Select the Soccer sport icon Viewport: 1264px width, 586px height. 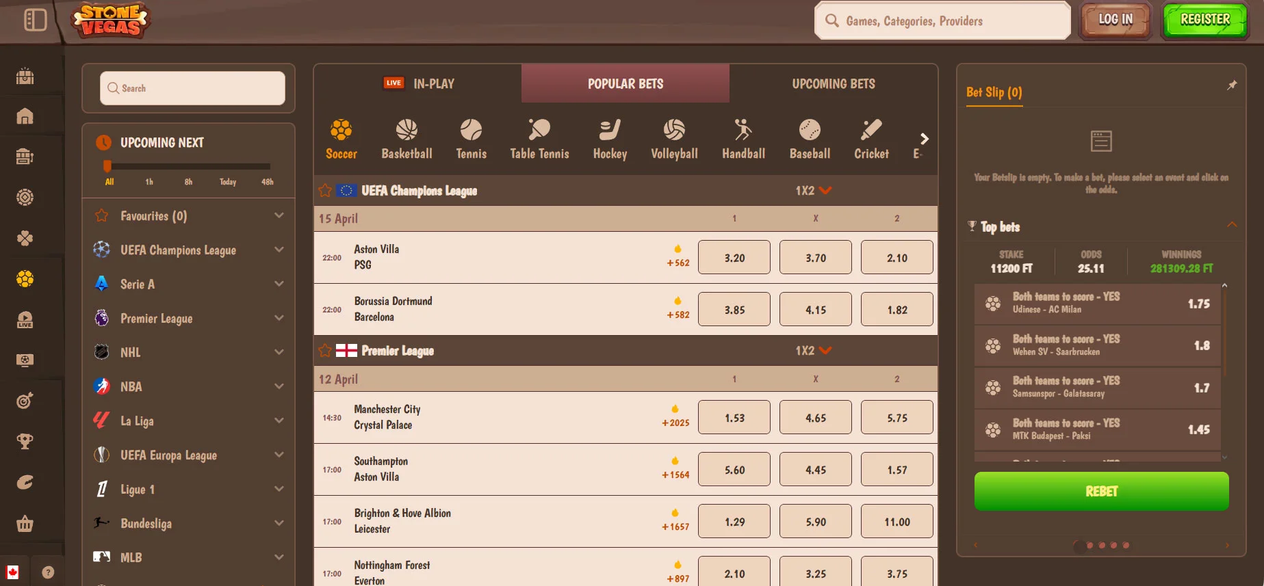coord(341,139)
